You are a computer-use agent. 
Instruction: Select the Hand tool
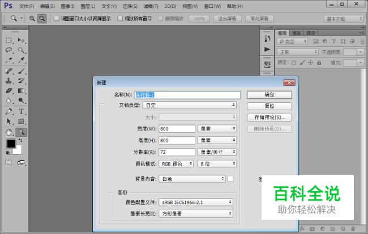point(9,132)
